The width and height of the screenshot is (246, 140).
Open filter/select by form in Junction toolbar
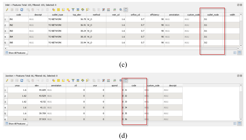tap(73, 80)
